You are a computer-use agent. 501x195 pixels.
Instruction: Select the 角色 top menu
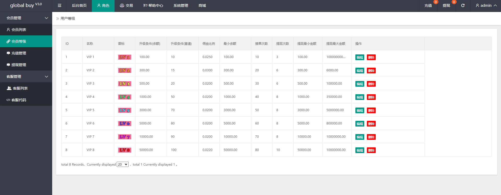pyautogui.click(x=103, y=5)
